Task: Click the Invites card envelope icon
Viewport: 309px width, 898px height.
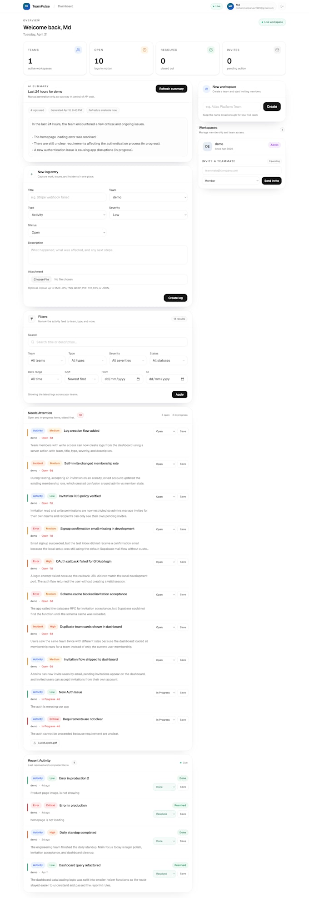Action: (277, 50)
